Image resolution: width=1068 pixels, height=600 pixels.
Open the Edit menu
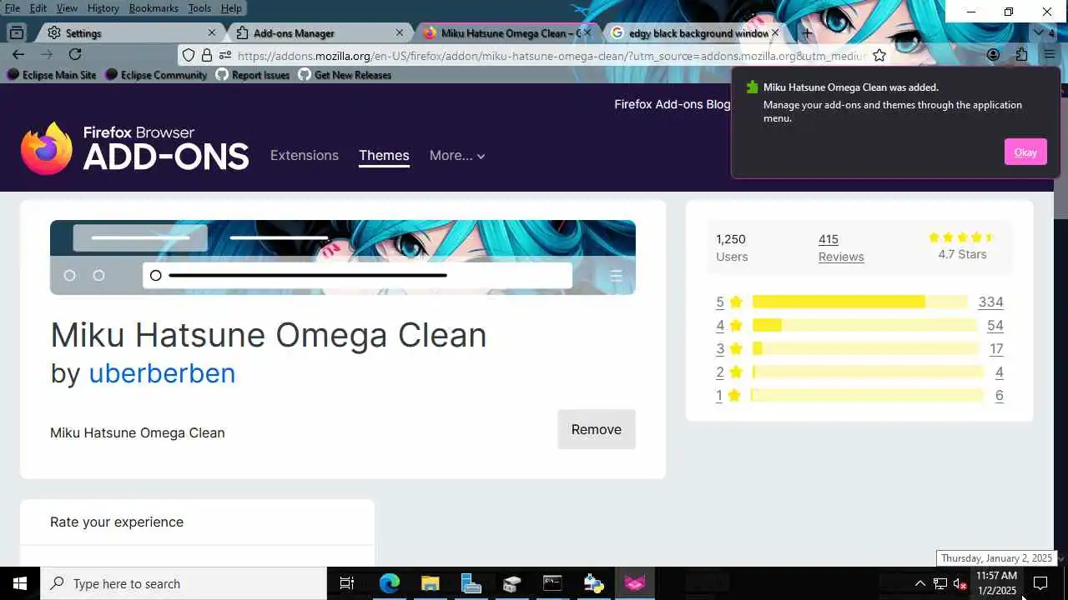tap(38, 7)
